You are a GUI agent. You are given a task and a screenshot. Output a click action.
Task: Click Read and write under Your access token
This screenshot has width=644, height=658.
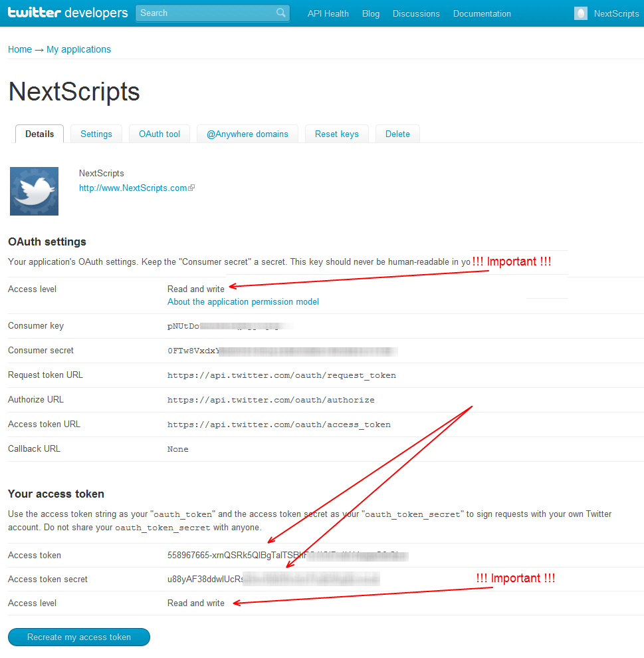(196, 603)
